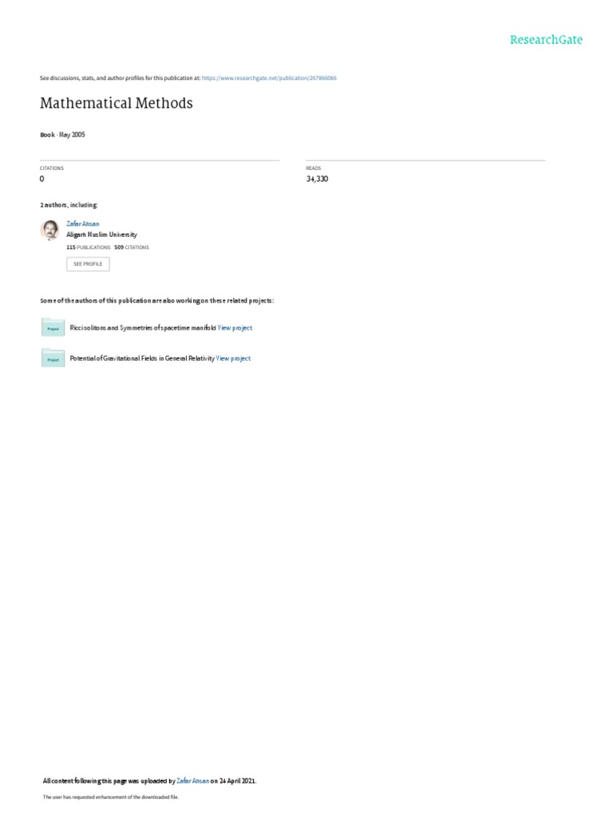The image size is (613, 817).
Task: Click the Mathematical Methods title
Action: pos(117,103)
